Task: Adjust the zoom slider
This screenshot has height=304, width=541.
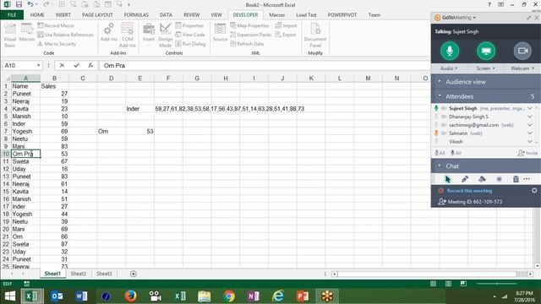Action: pyautogui.click(x=497, y=284)
